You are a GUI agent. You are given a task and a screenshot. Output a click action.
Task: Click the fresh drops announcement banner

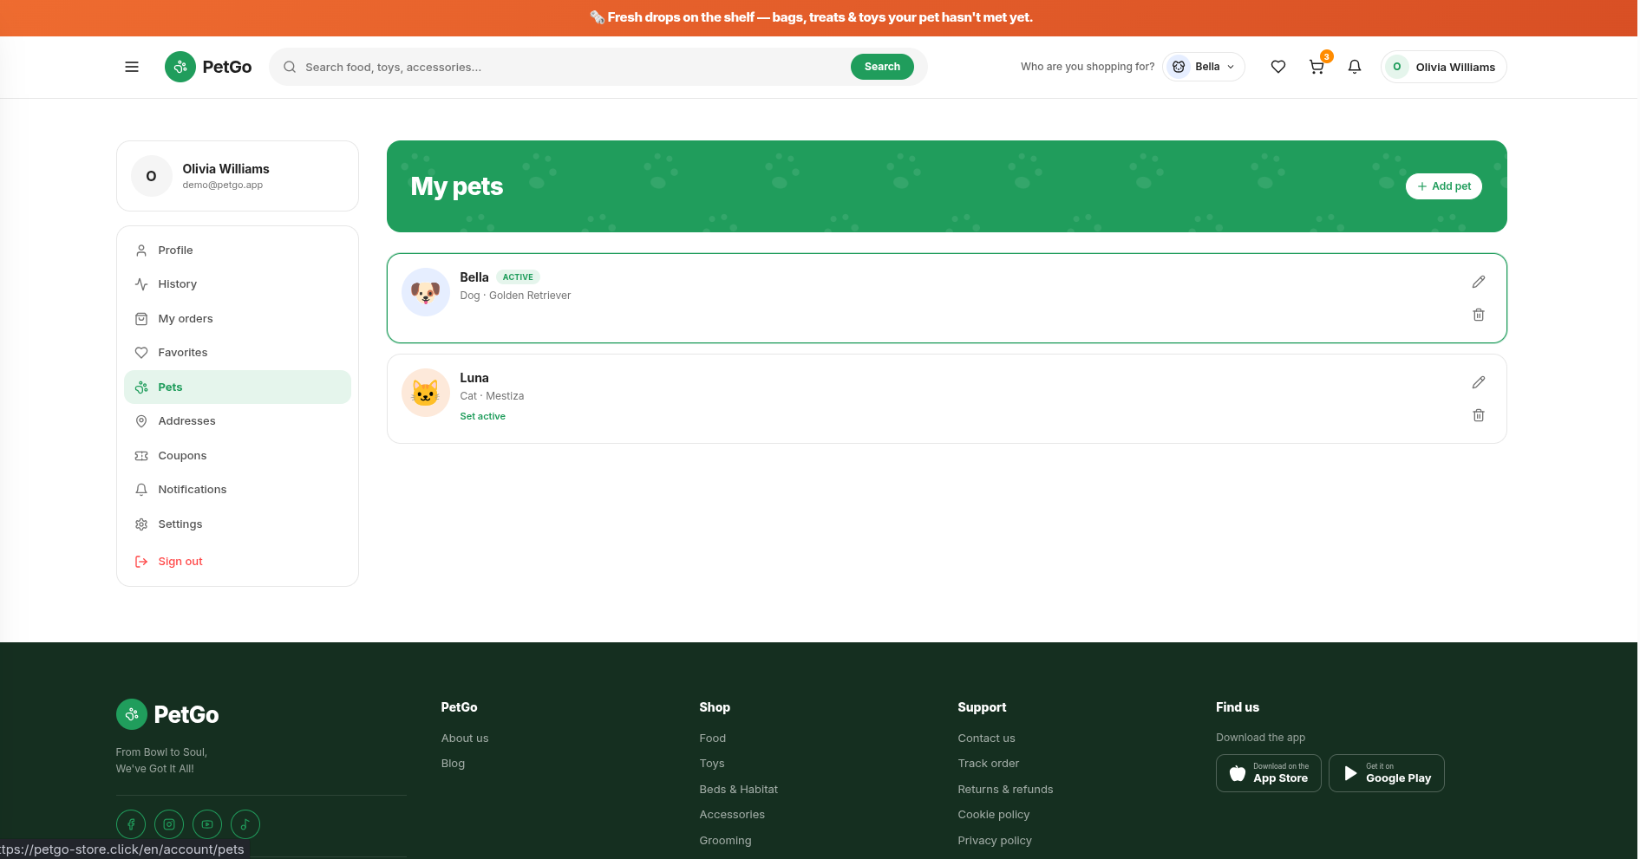pyautogui.click(x=819, y=17)
